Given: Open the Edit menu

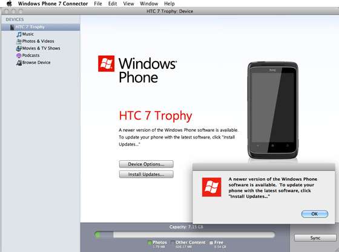Looking at the screenshot, I should click(113, 4).
